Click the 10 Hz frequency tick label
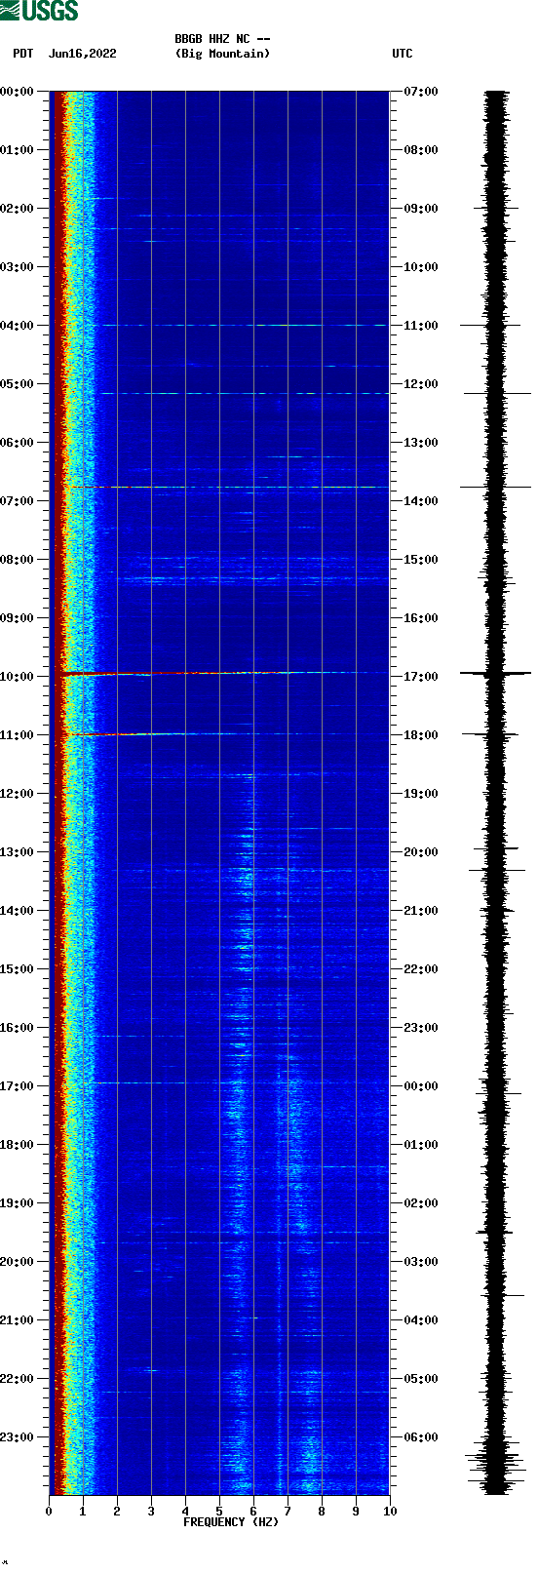The height and width of the screenshot is (1573, 538). click(390, 1512)
